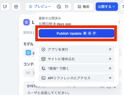Select サイトに埋め込む menu entry
Screen dimensions: 124x96
tap(76, 59)
